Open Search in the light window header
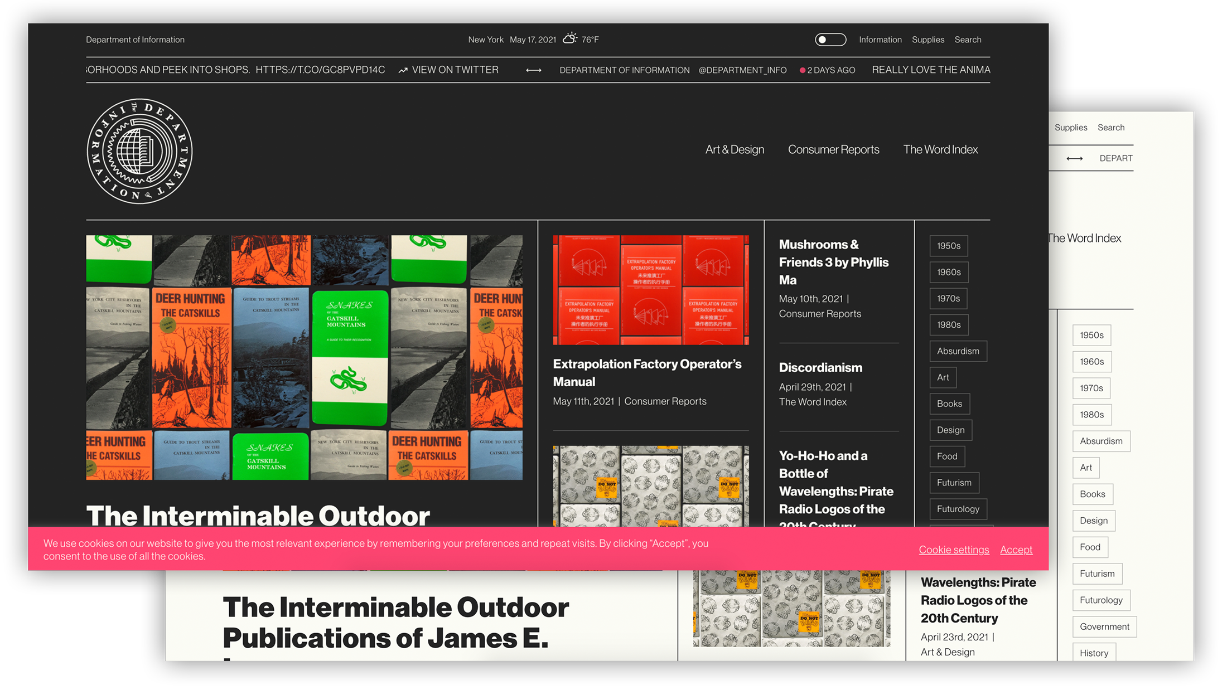1227x690 pixels. 1111,128
